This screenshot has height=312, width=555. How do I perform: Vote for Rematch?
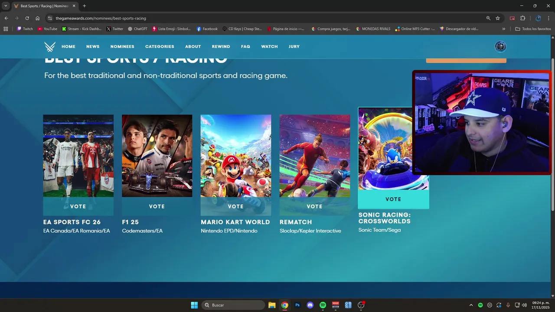coord(315,206)
